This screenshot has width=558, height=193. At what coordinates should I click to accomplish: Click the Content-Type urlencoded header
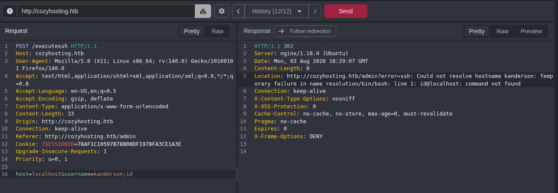point(92,106)
